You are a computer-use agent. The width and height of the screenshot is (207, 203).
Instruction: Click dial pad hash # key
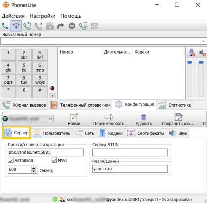tap(40, 92)
